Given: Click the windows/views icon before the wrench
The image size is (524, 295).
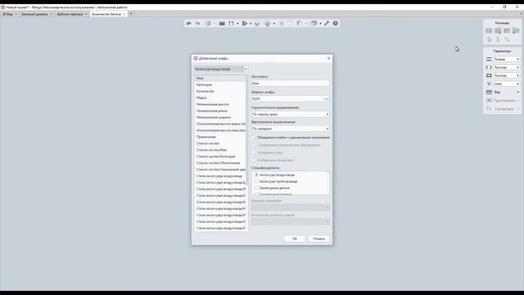Looking at the screenshot, I should point(314,24).
